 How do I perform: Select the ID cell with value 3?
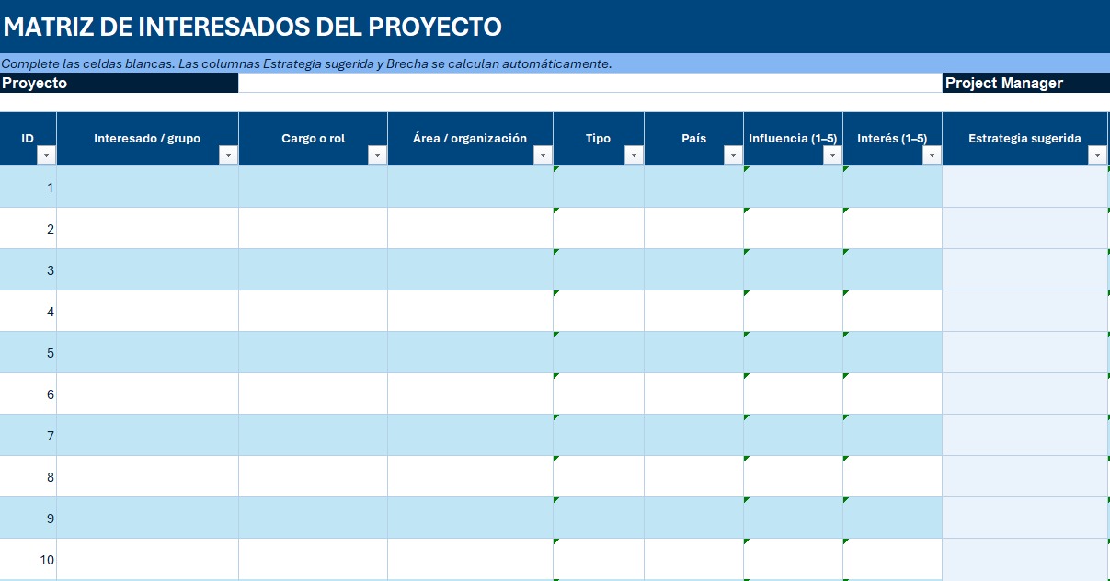coord(29,269)
